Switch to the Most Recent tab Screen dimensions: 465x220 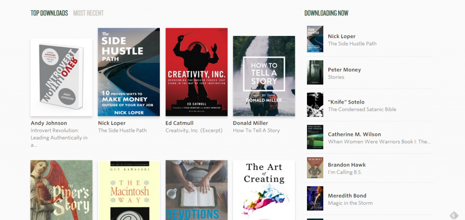pyautogui.click(x=89, y=13)
